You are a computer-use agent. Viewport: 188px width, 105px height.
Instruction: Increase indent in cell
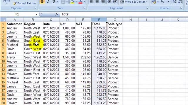click(x=115, y=2)
